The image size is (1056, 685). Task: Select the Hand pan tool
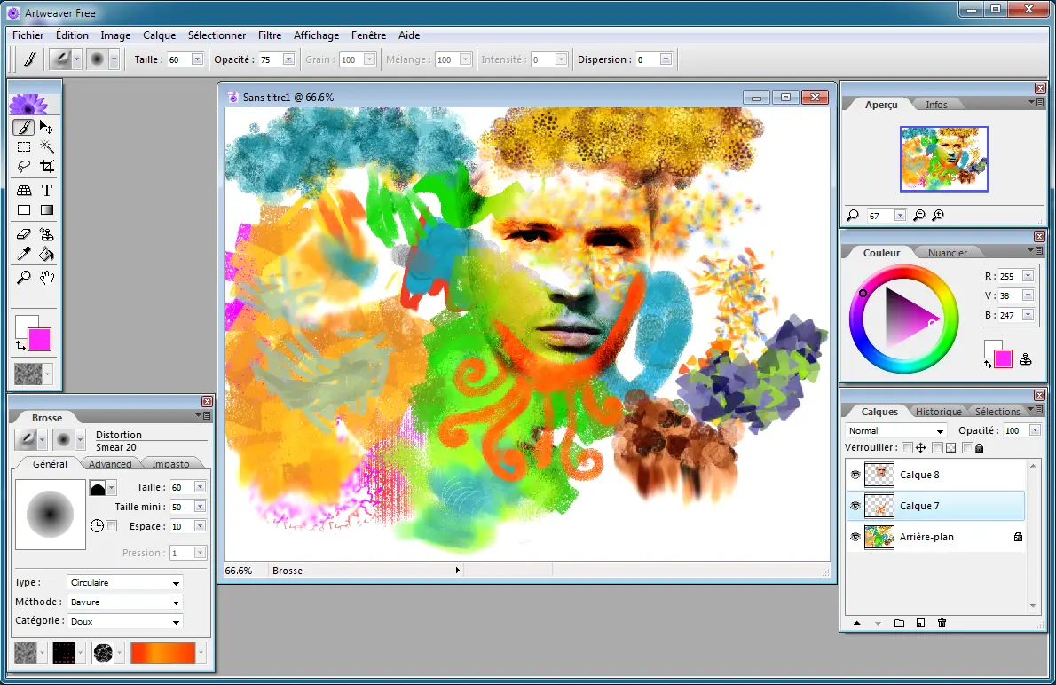tap(46, 278)
